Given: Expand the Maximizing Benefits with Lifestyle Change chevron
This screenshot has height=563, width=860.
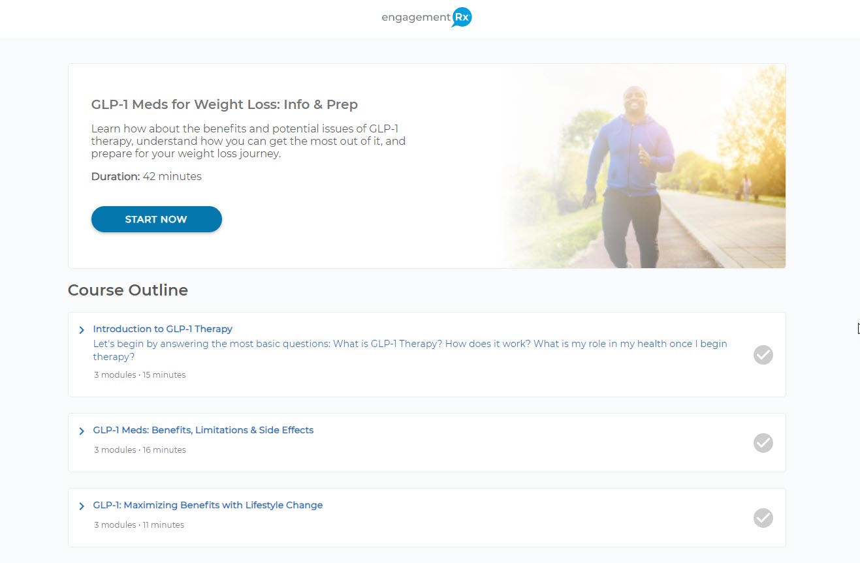Looking at the screenshot, I should click(x=82, y=506).
